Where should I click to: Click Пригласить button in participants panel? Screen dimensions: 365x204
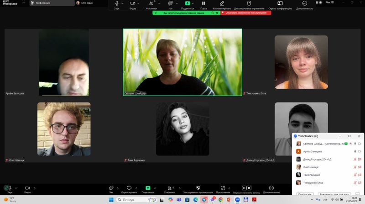click(305, 194)
